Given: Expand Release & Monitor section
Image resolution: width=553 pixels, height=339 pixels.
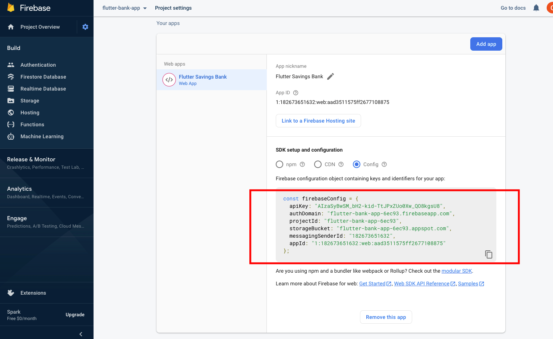Looking at the screenshot, I should [47, 163].
